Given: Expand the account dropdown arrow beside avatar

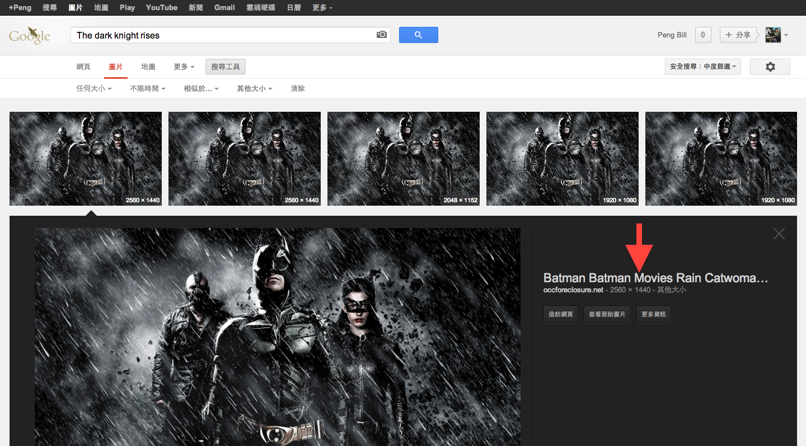Looking at the screenshot, I should pos(786,35).
